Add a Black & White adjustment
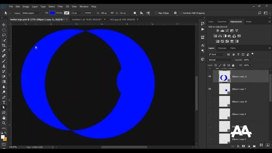The width and height of the screenshot is (272, 153). tap(225, 36)
